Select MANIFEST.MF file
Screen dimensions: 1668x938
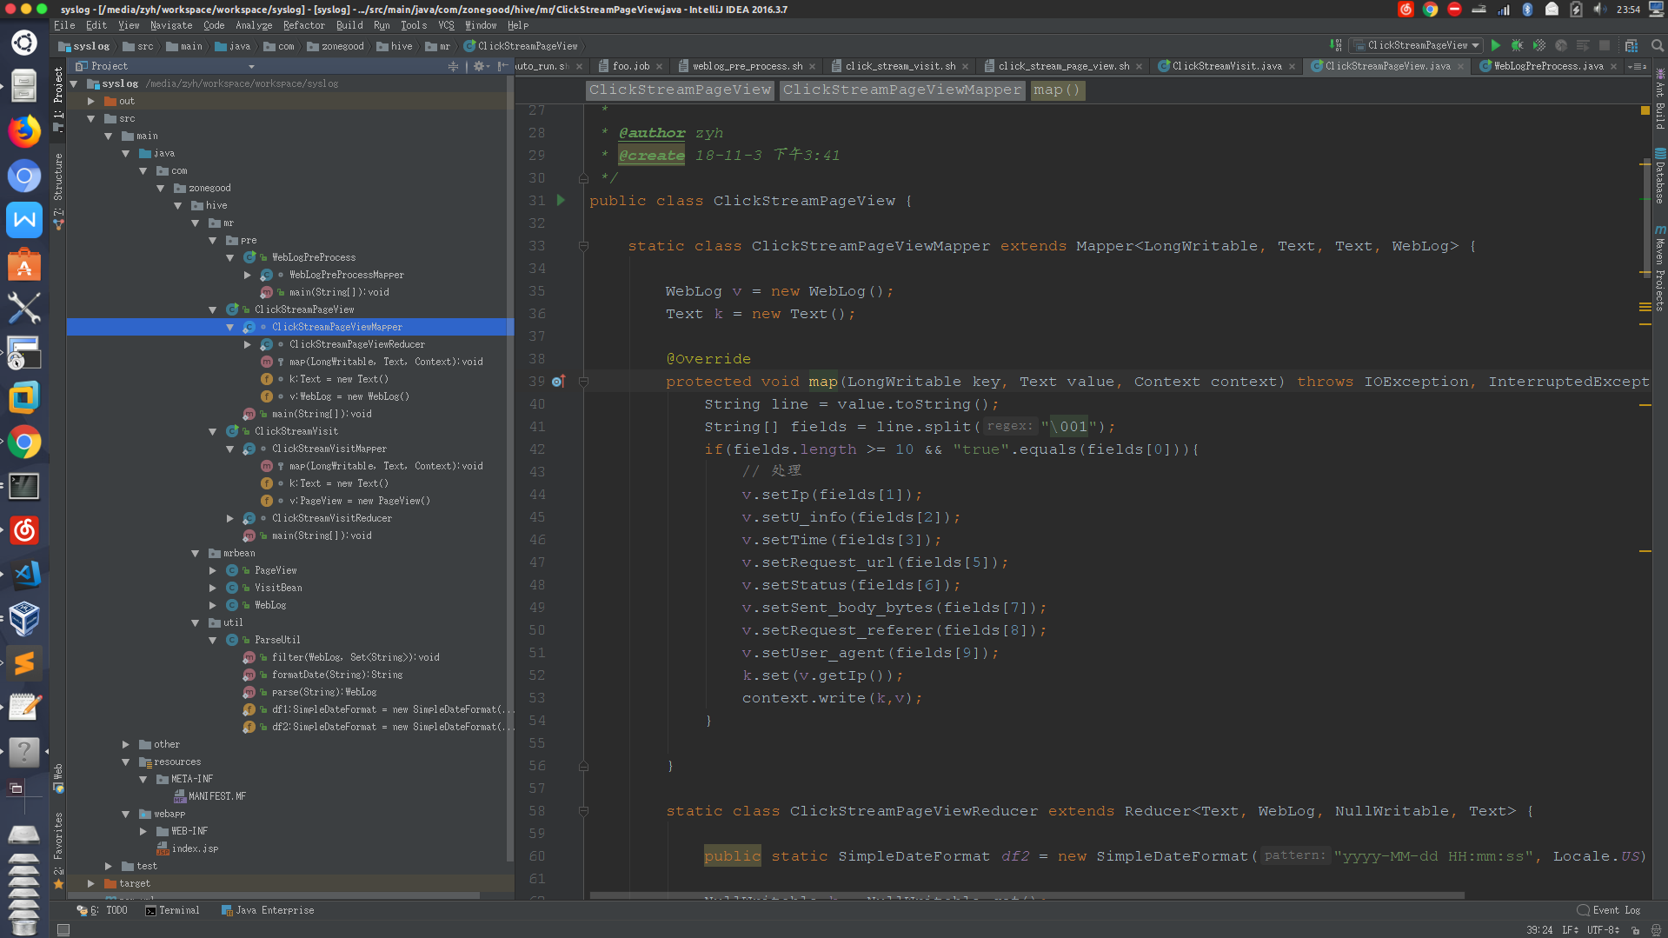216,796
